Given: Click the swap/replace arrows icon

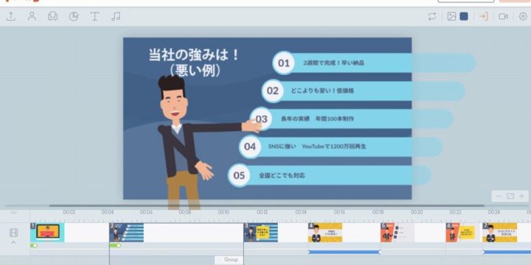Looking at the screenshot, I should 432,16.
